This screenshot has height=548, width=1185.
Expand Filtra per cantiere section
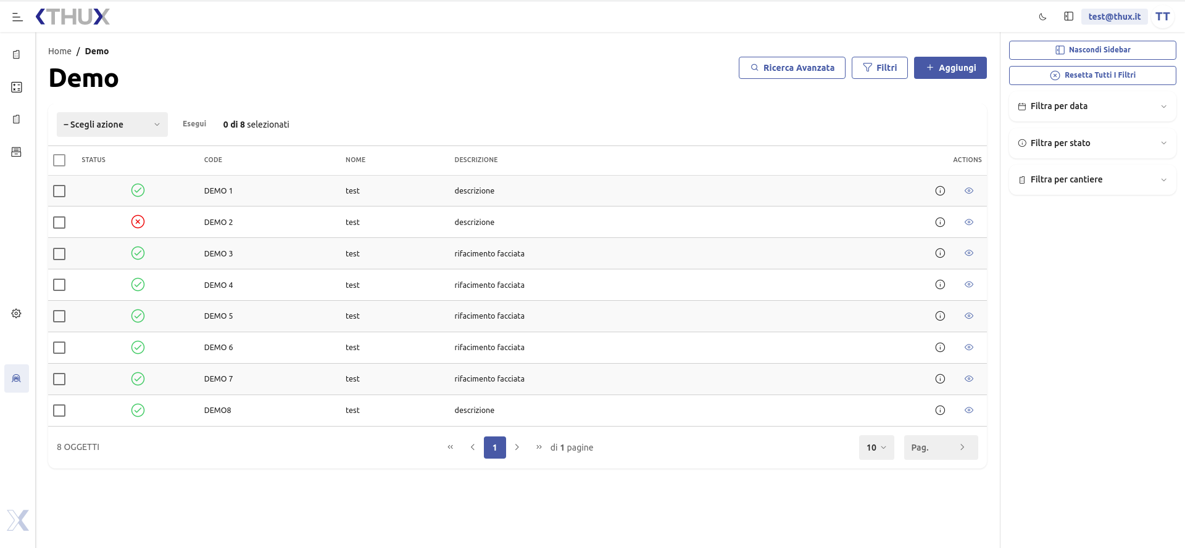1092,179
